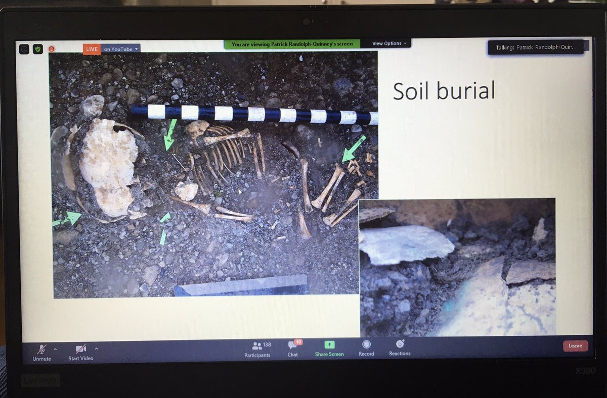This screenshot has height=398, width=607.
Task: Leave the meeting
Action: [x=575, y=345]
